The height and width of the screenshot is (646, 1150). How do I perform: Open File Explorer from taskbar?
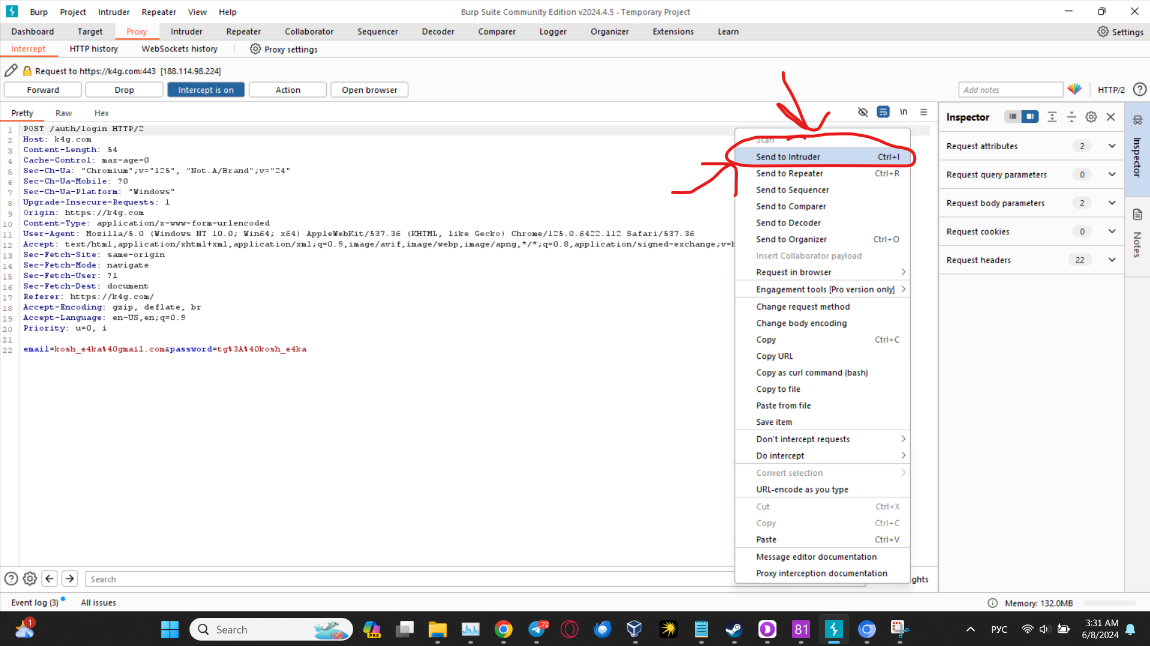pyautogui.click(x=438, y=629)
